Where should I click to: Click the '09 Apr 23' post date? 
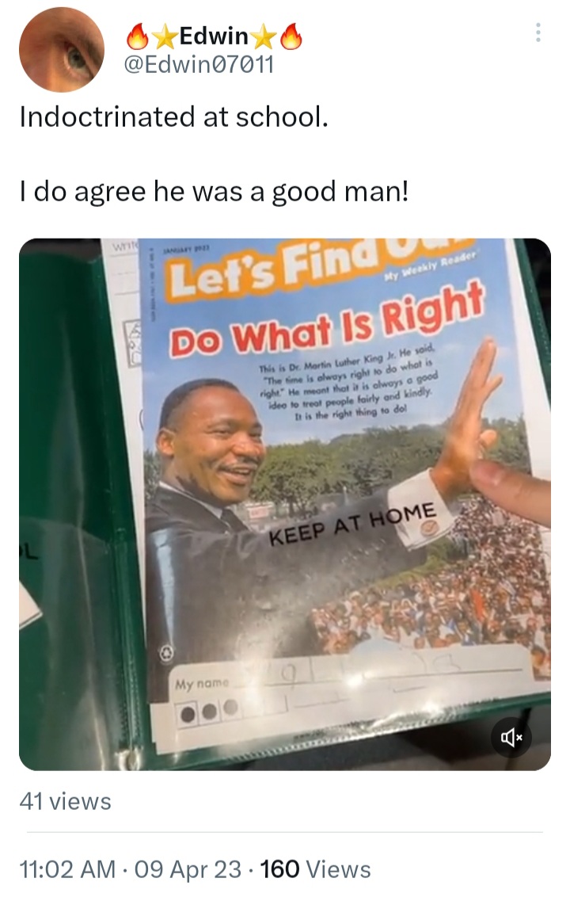tap(188, 869)
